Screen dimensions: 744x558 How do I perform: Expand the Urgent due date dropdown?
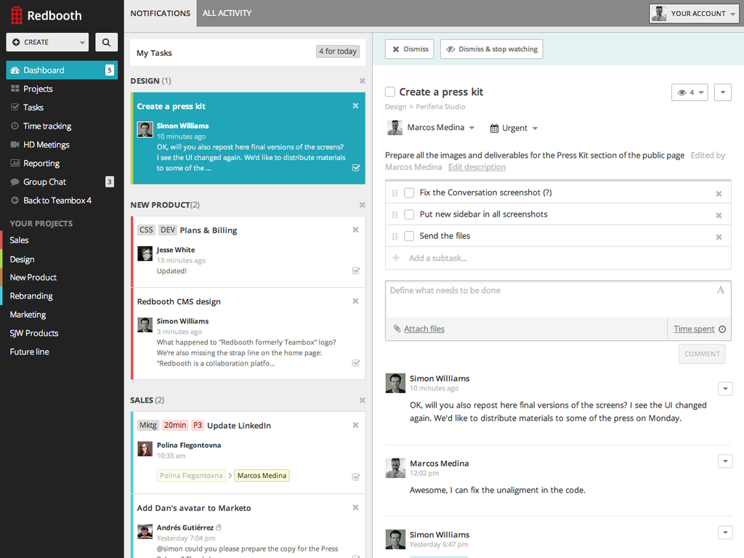[514, 128]
